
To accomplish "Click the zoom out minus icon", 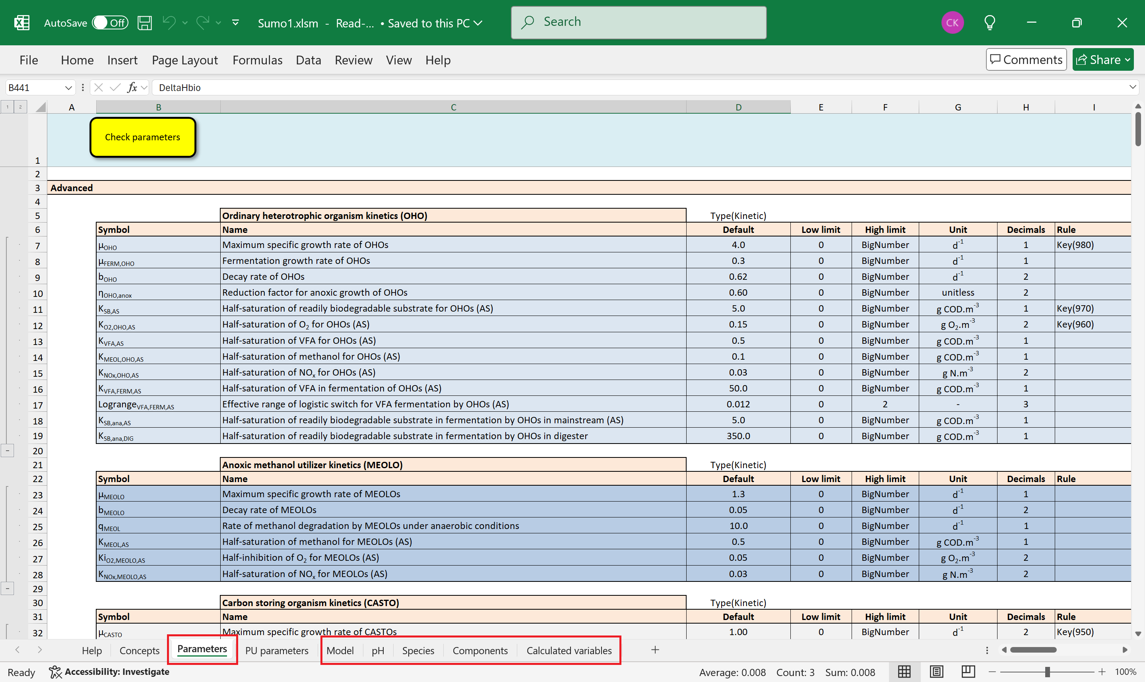I will 992,672.
